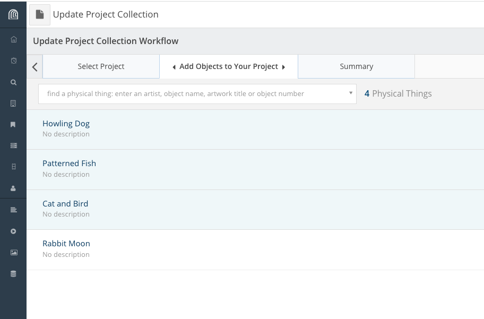The height and width of the screenshot is (319, 484).
Task: Open the user profile sidebar icon
Action: pos(13,188)
